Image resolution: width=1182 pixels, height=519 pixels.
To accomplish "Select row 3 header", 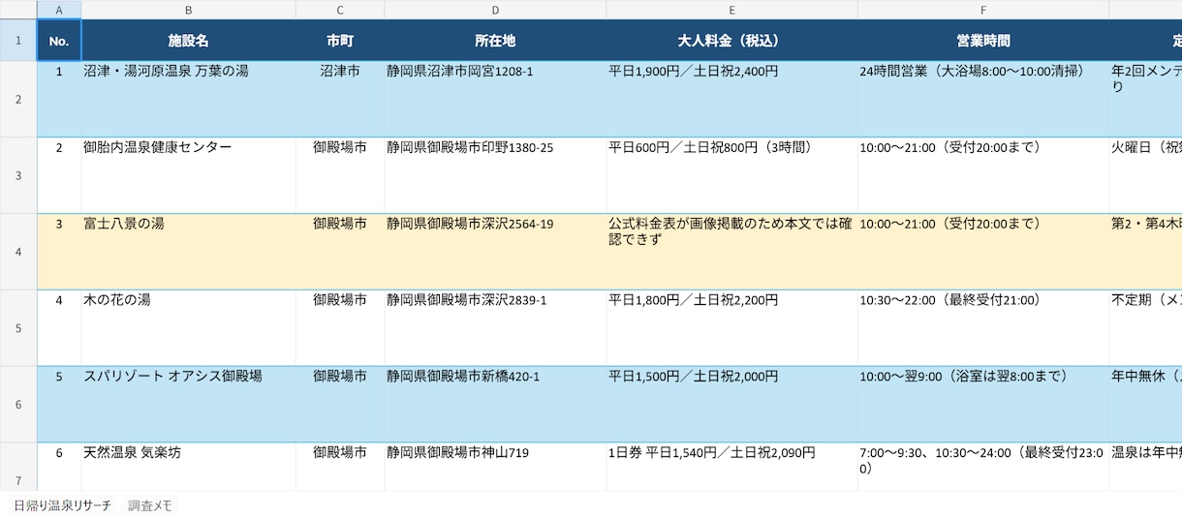I will [18, 175].
